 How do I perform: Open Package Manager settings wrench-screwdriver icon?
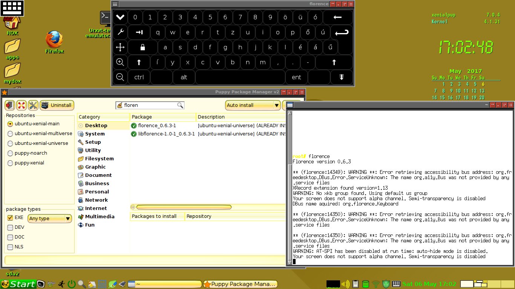33,105
